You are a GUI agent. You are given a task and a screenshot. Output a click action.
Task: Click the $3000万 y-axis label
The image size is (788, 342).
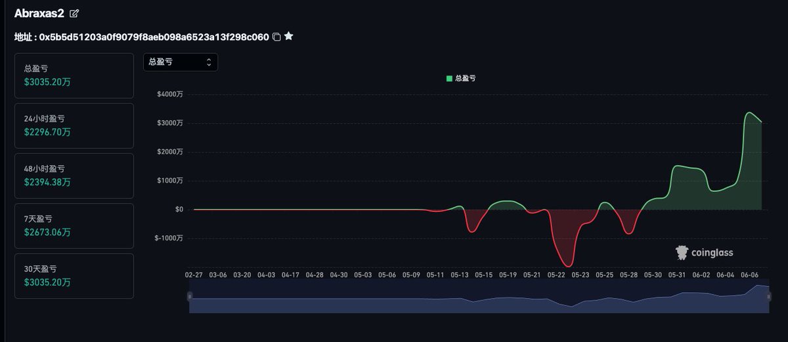[170, 123]
